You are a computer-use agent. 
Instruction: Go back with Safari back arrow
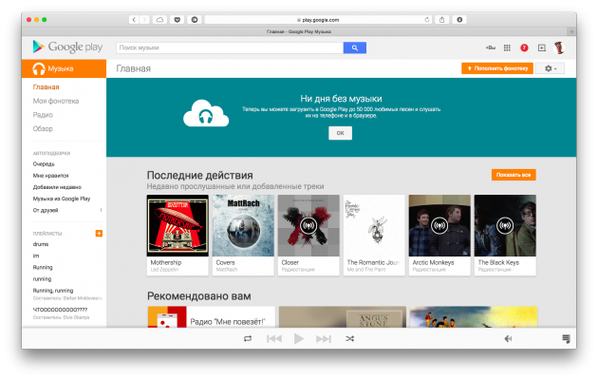(134, 19)
